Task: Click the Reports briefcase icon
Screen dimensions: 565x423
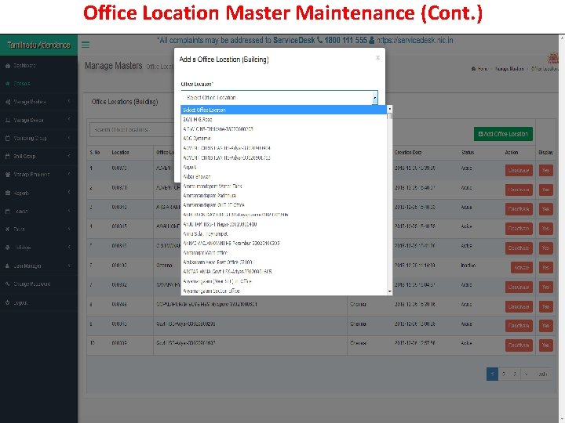Action: coord(8,193)
